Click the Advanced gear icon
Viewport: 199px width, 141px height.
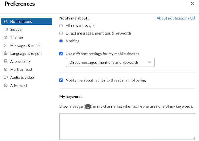click(6, 85)
